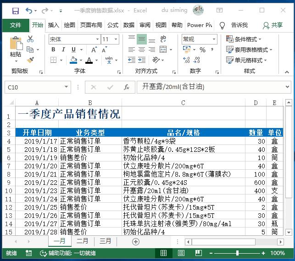Align text right
The height and width of the screenshot is (261, 295).
[x=152, y=50]
